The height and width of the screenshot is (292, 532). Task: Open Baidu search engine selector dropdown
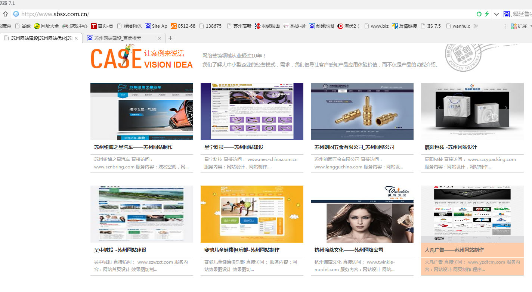(x=507, y=14)
